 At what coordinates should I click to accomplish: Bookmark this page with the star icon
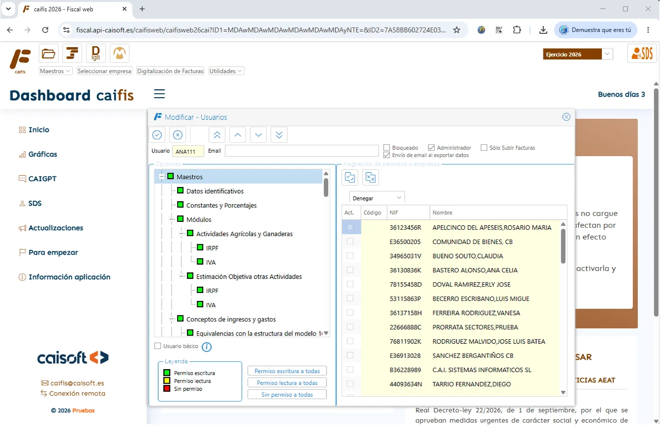click(x=456, y=30)
